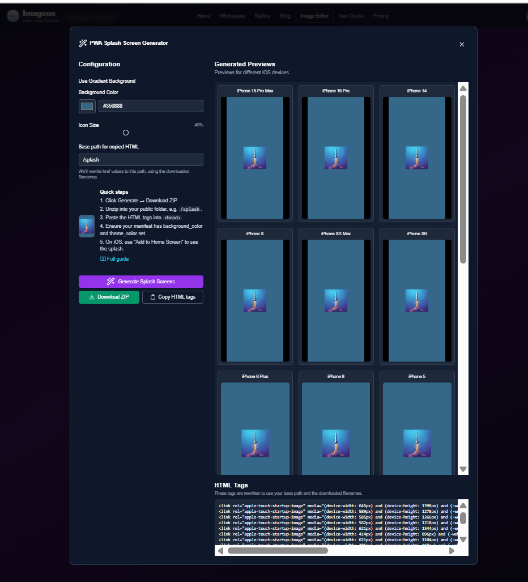Select the iPhone 15 Pro Max preview

point(255,153)
